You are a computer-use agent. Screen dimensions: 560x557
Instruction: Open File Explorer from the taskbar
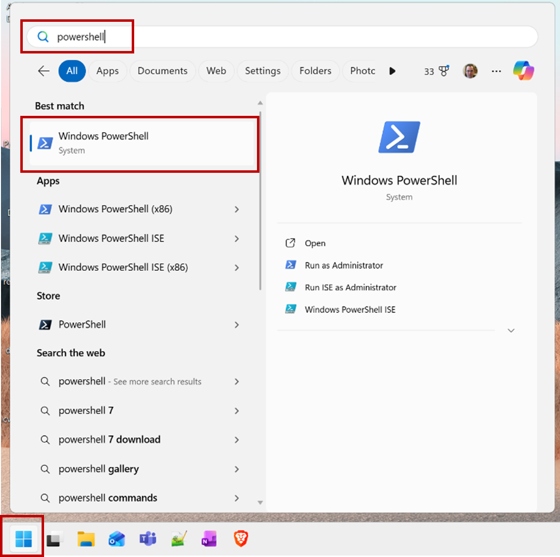coord(86,539)
